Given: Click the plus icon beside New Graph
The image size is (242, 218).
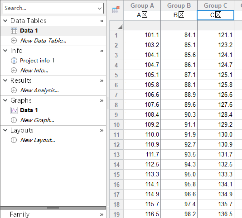Looking at the screenshot, I should [x=14, y=120].
